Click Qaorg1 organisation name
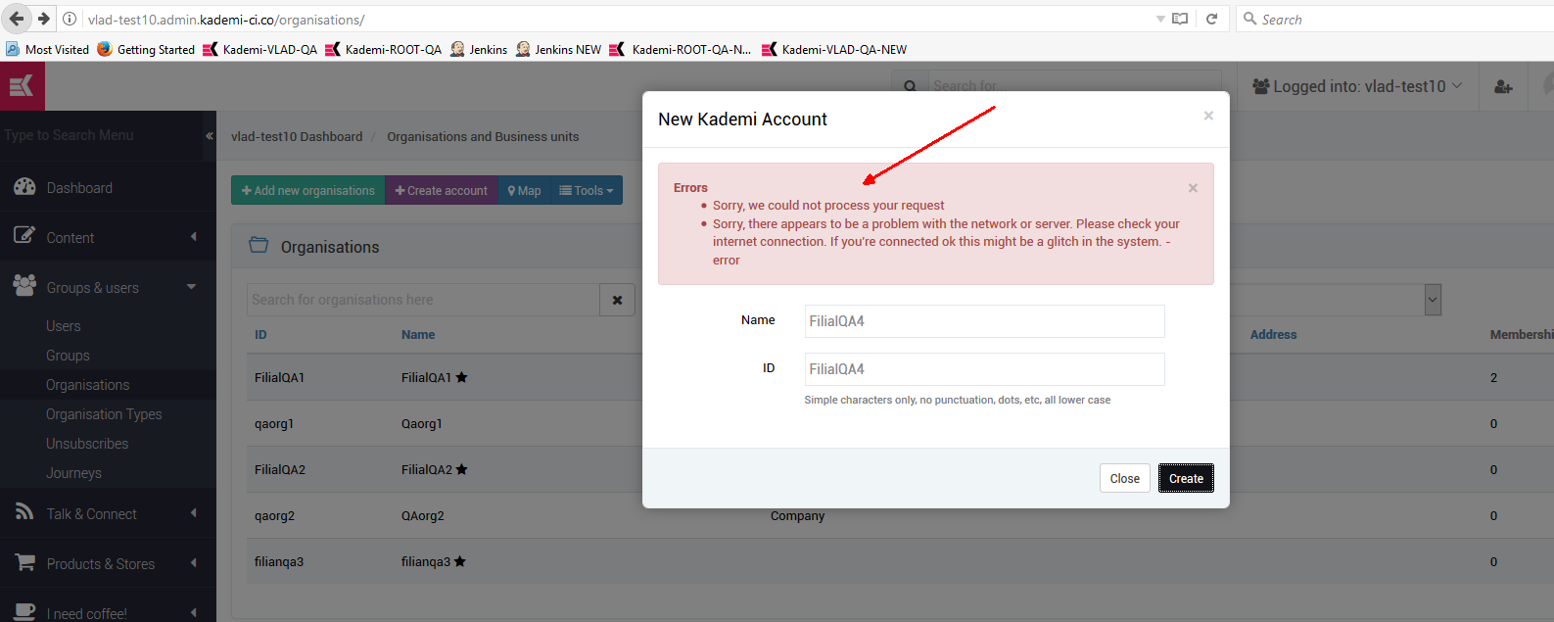Screen dimensions: 1554x622 coord(422,423)
